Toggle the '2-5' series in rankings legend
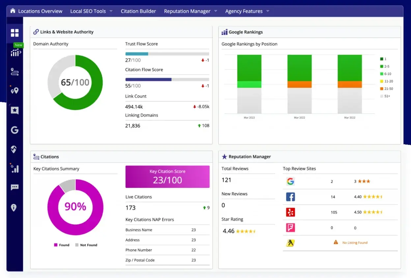Image resolution: width=411 pixels, height=278 pixels. pos(385,66)
